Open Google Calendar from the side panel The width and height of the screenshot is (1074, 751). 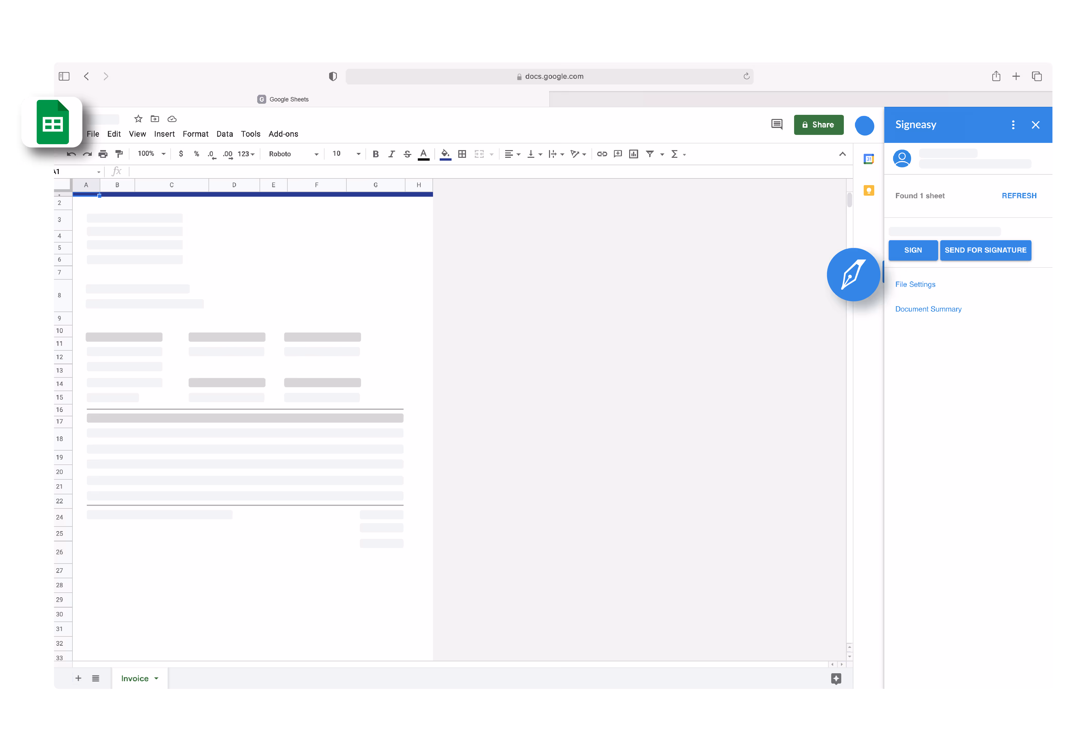869,159
